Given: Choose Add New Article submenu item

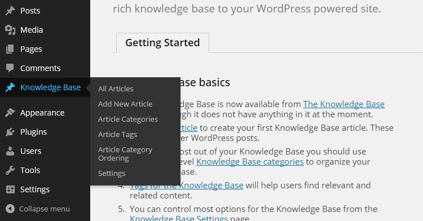Looking at the screenshot, I should (125, 104).
